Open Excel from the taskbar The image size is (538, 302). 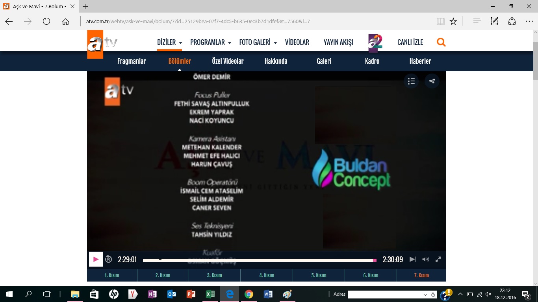coord(210,294)
